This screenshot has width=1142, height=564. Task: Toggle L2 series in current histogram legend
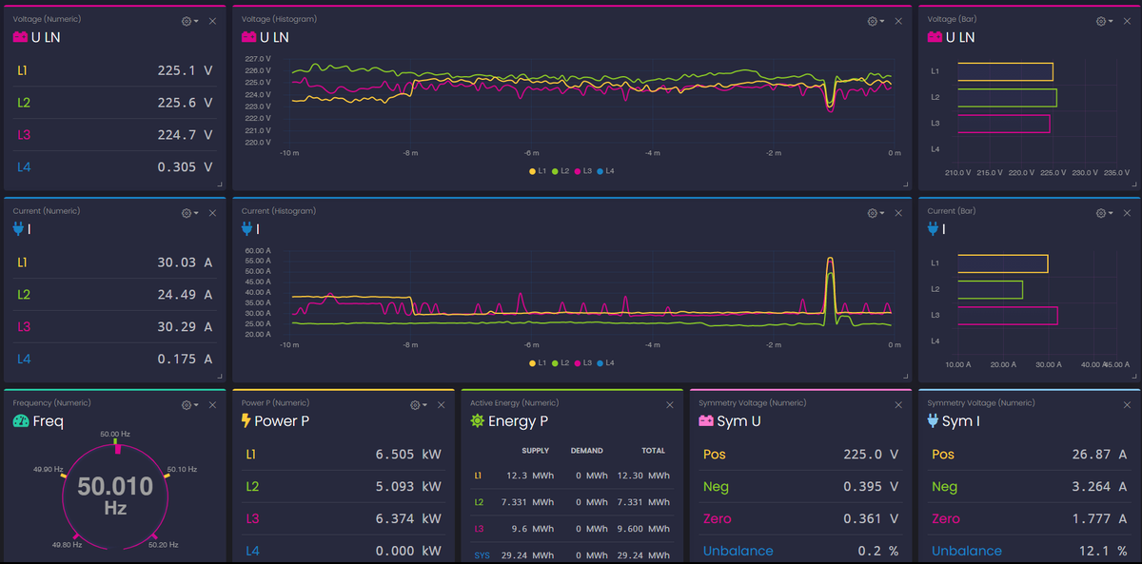561,363
